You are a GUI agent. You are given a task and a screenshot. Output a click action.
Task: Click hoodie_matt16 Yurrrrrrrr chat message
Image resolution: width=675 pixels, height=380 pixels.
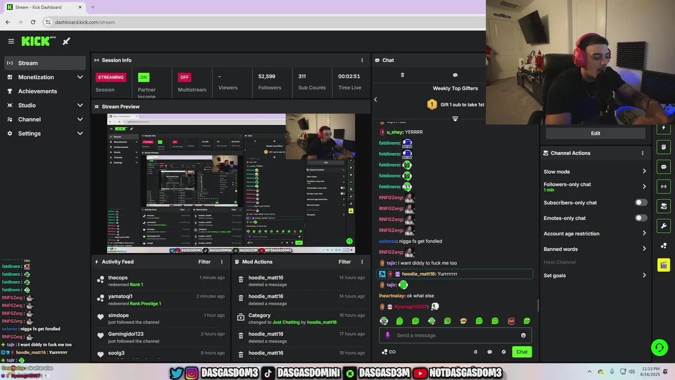(455, 274)
